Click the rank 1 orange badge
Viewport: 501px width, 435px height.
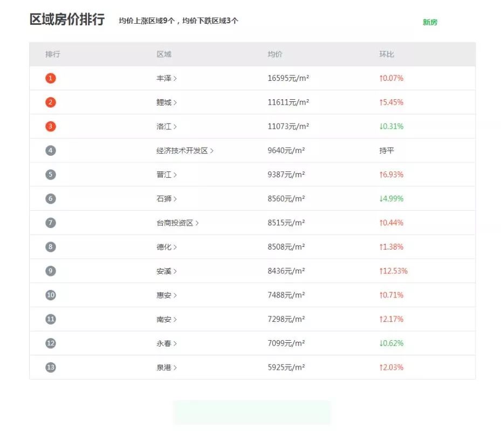coord(51,78)
